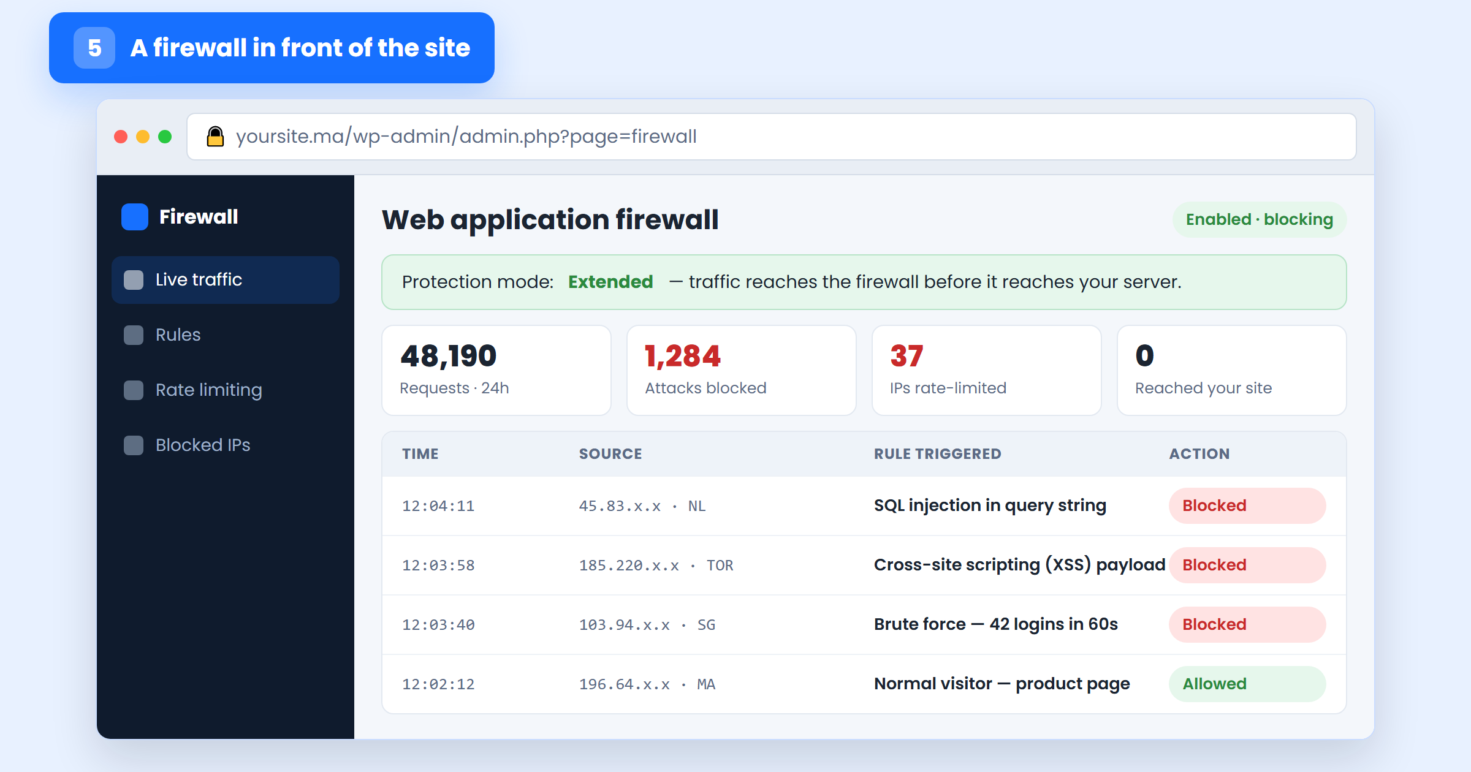1471x772 pixels.
Task: Click SQL injection in query string rule
Action: pyautogui.click(x=990, y=505)
